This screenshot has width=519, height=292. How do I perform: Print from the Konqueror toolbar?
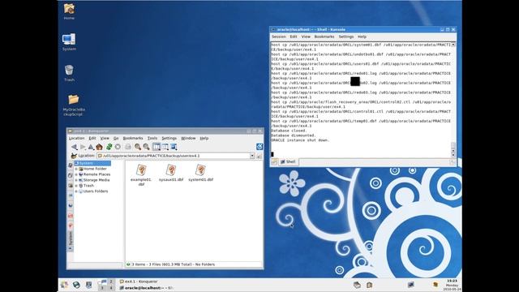128,147
